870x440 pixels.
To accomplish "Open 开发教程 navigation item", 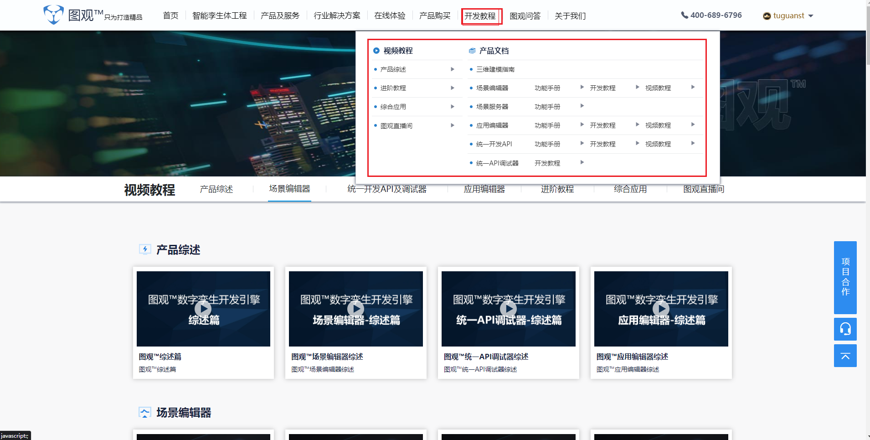I will [480, 16].
